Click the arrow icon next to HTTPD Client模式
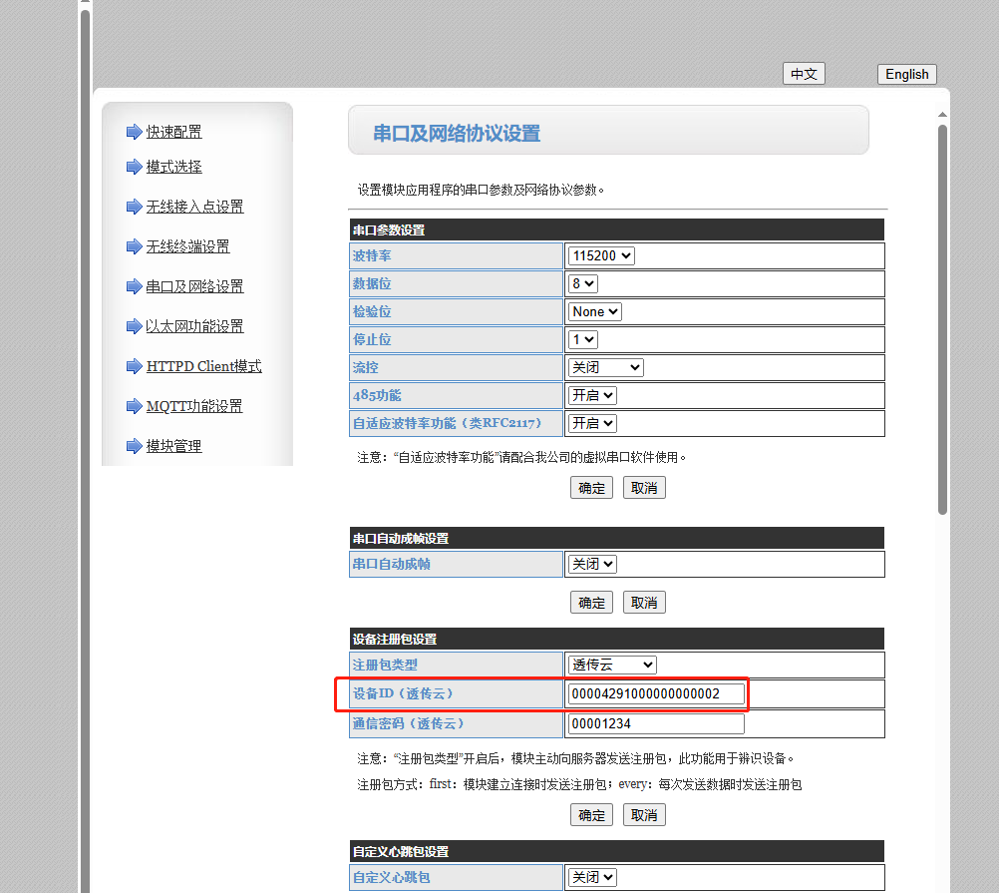The height and width of the screenshot is (893, 999). click(134, 366)
